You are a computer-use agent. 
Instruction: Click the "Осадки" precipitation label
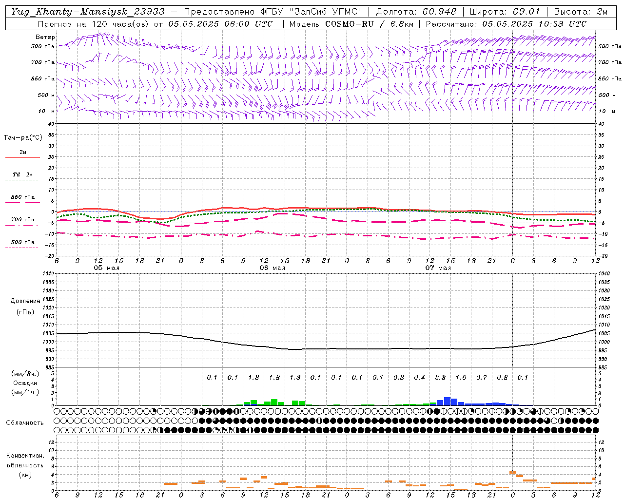tap(25, 383)
